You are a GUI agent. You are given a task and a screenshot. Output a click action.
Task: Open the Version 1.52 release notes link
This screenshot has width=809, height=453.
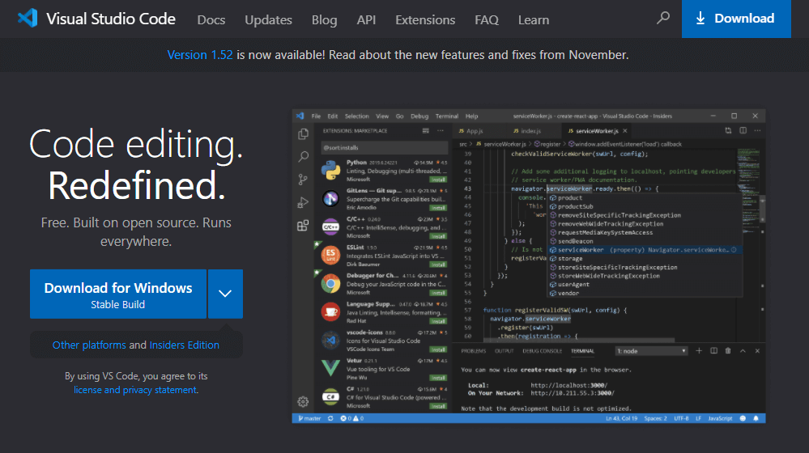[200, 55]
